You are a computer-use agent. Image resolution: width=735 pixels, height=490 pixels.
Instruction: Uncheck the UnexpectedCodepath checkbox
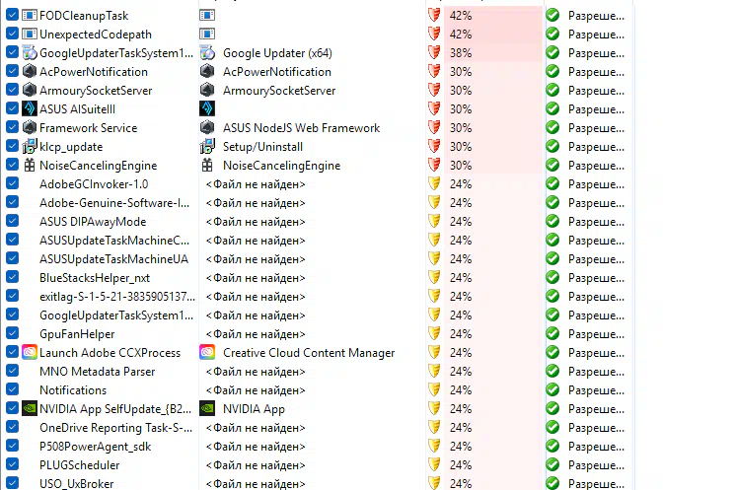(12, 34)
